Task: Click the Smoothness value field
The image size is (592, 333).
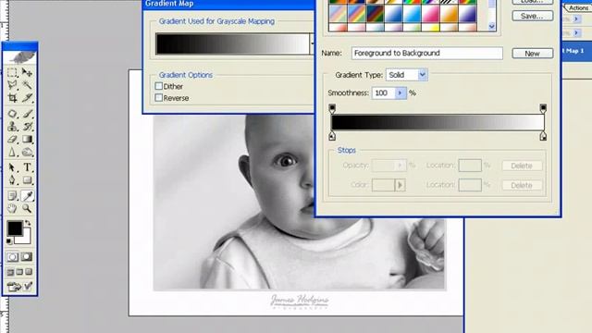Action: click(x=383, y=92)
